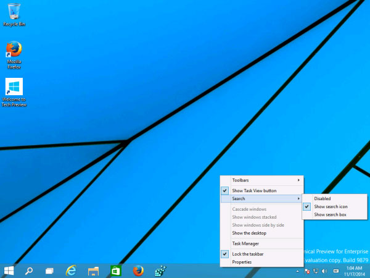The width and height of the screenshot is (370, 278).
Task: Open the Task View taskbar button
Action: click(x=49, y=271)
